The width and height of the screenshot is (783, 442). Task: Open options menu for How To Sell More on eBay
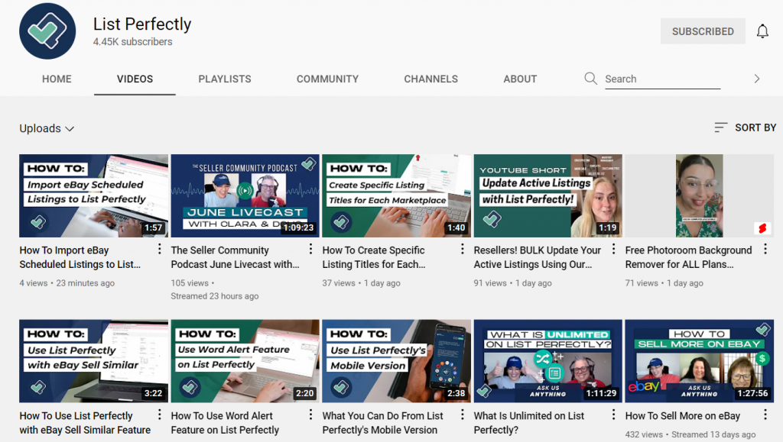click(x=765, y=414)
